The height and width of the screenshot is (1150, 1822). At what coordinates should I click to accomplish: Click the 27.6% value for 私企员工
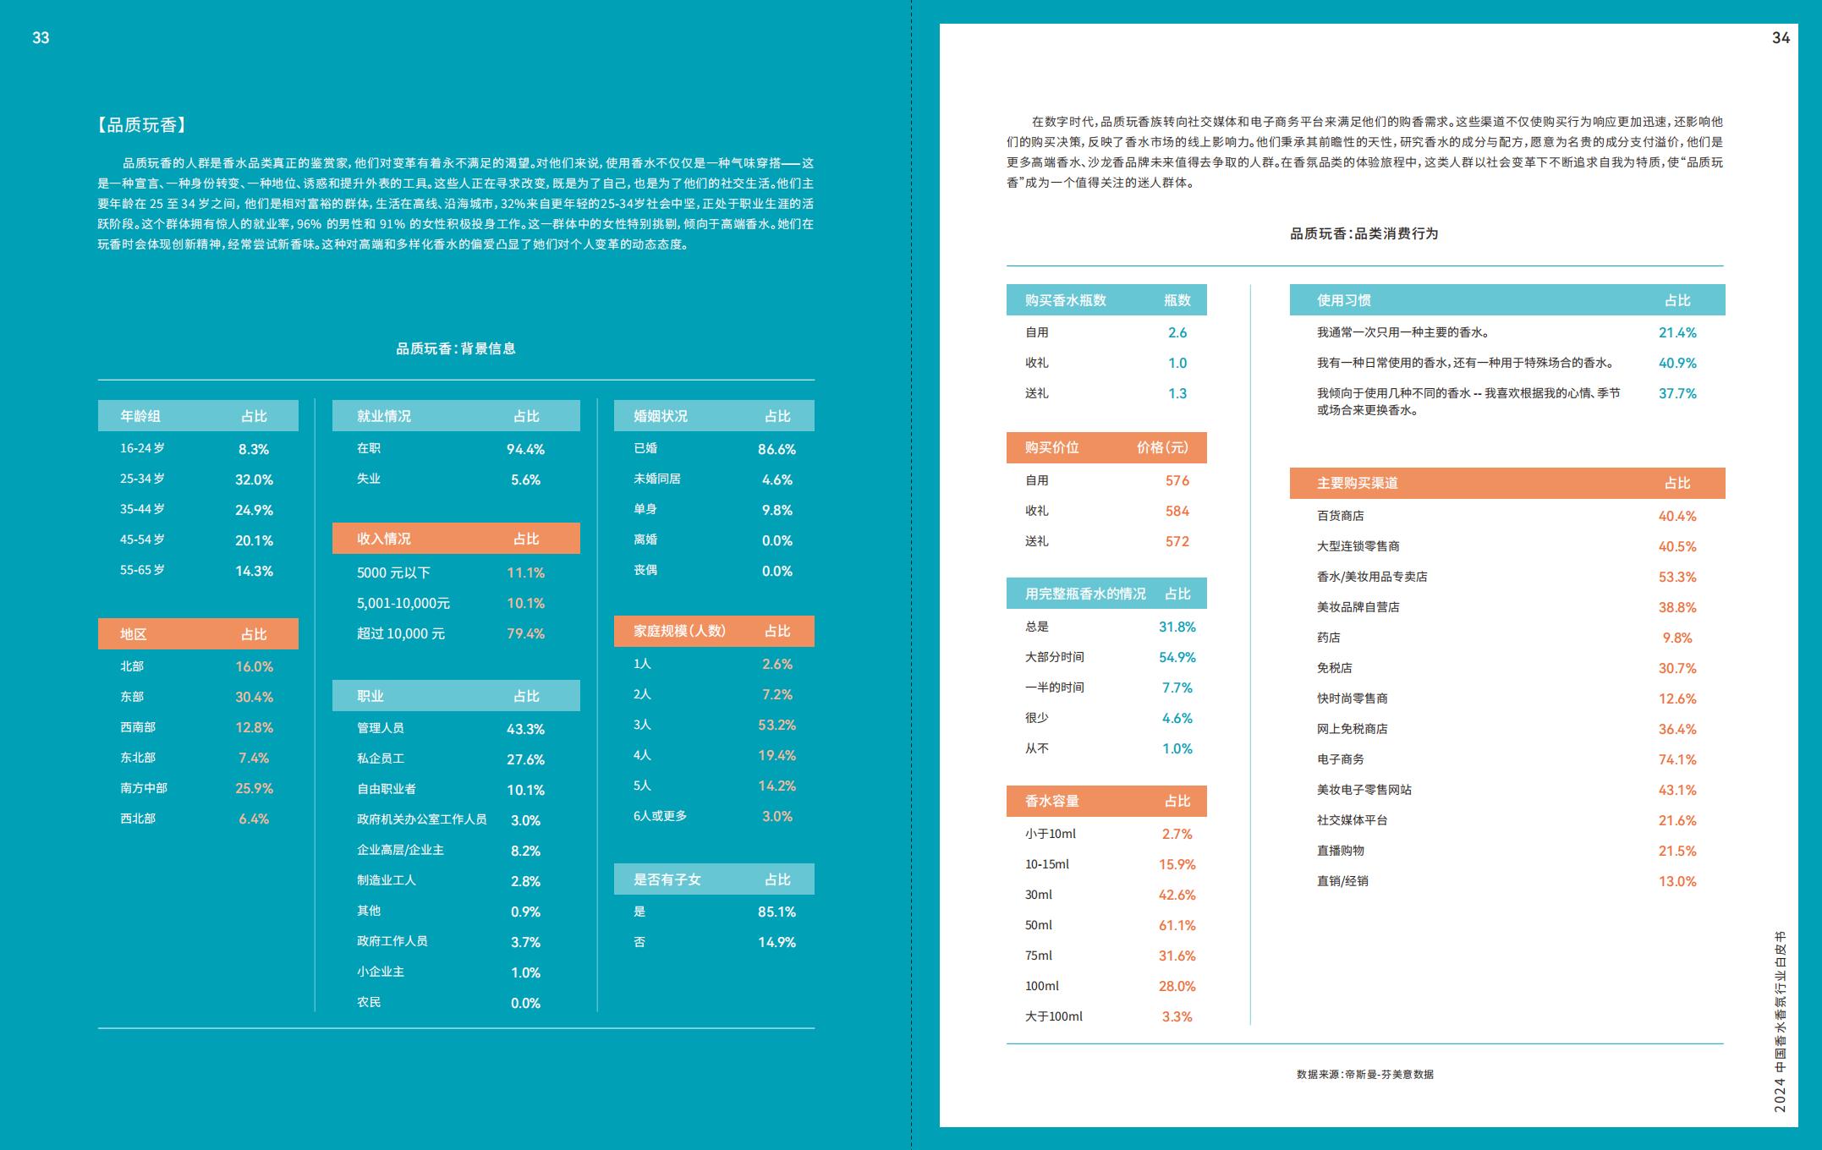(x=525, y=759)
